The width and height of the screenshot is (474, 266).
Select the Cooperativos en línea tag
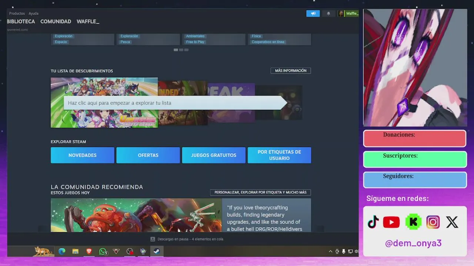click(268, 42)
